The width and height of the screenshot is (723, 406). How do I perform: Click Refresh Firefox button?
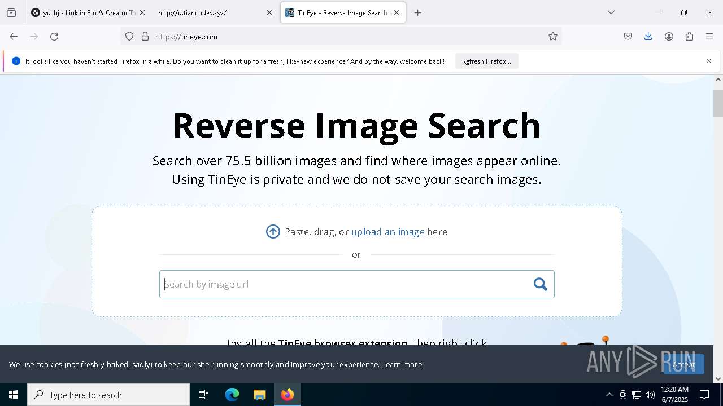click(486, 61)
